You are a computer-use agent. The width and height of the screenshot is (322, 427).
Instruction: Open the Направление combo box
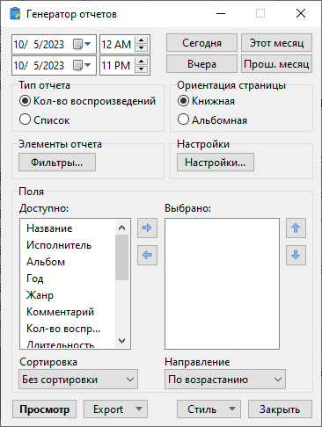[225, 380]
